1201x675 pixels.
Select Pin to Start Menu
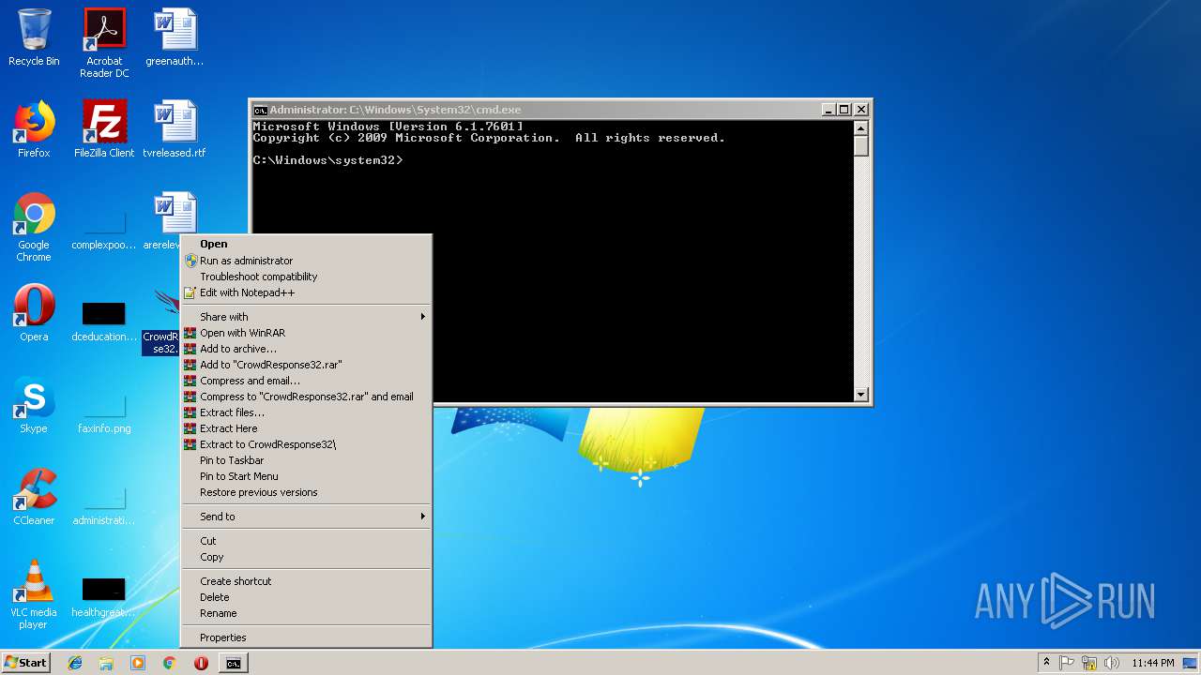306,476
